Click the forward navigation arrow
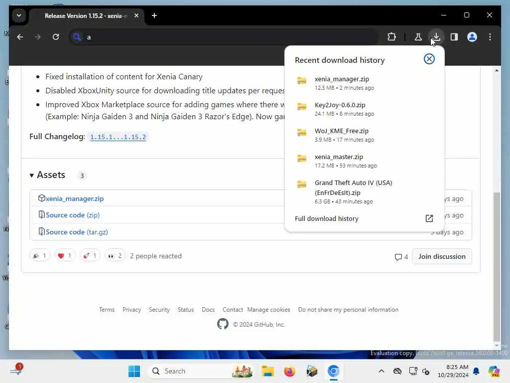Image resolution: width=510 pixels, height=383 pixels. [x=38, y=37]
